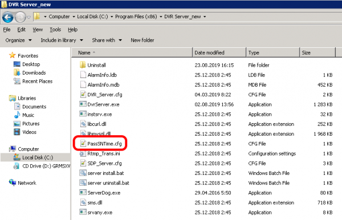The width and height of the screenshot is (342, 220).
Task: Sort by the Type column header
Action: [x=273, y=53]
